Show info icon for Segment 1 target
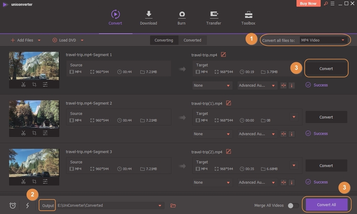Screen dimensions: 357x214 click(291, 85)
